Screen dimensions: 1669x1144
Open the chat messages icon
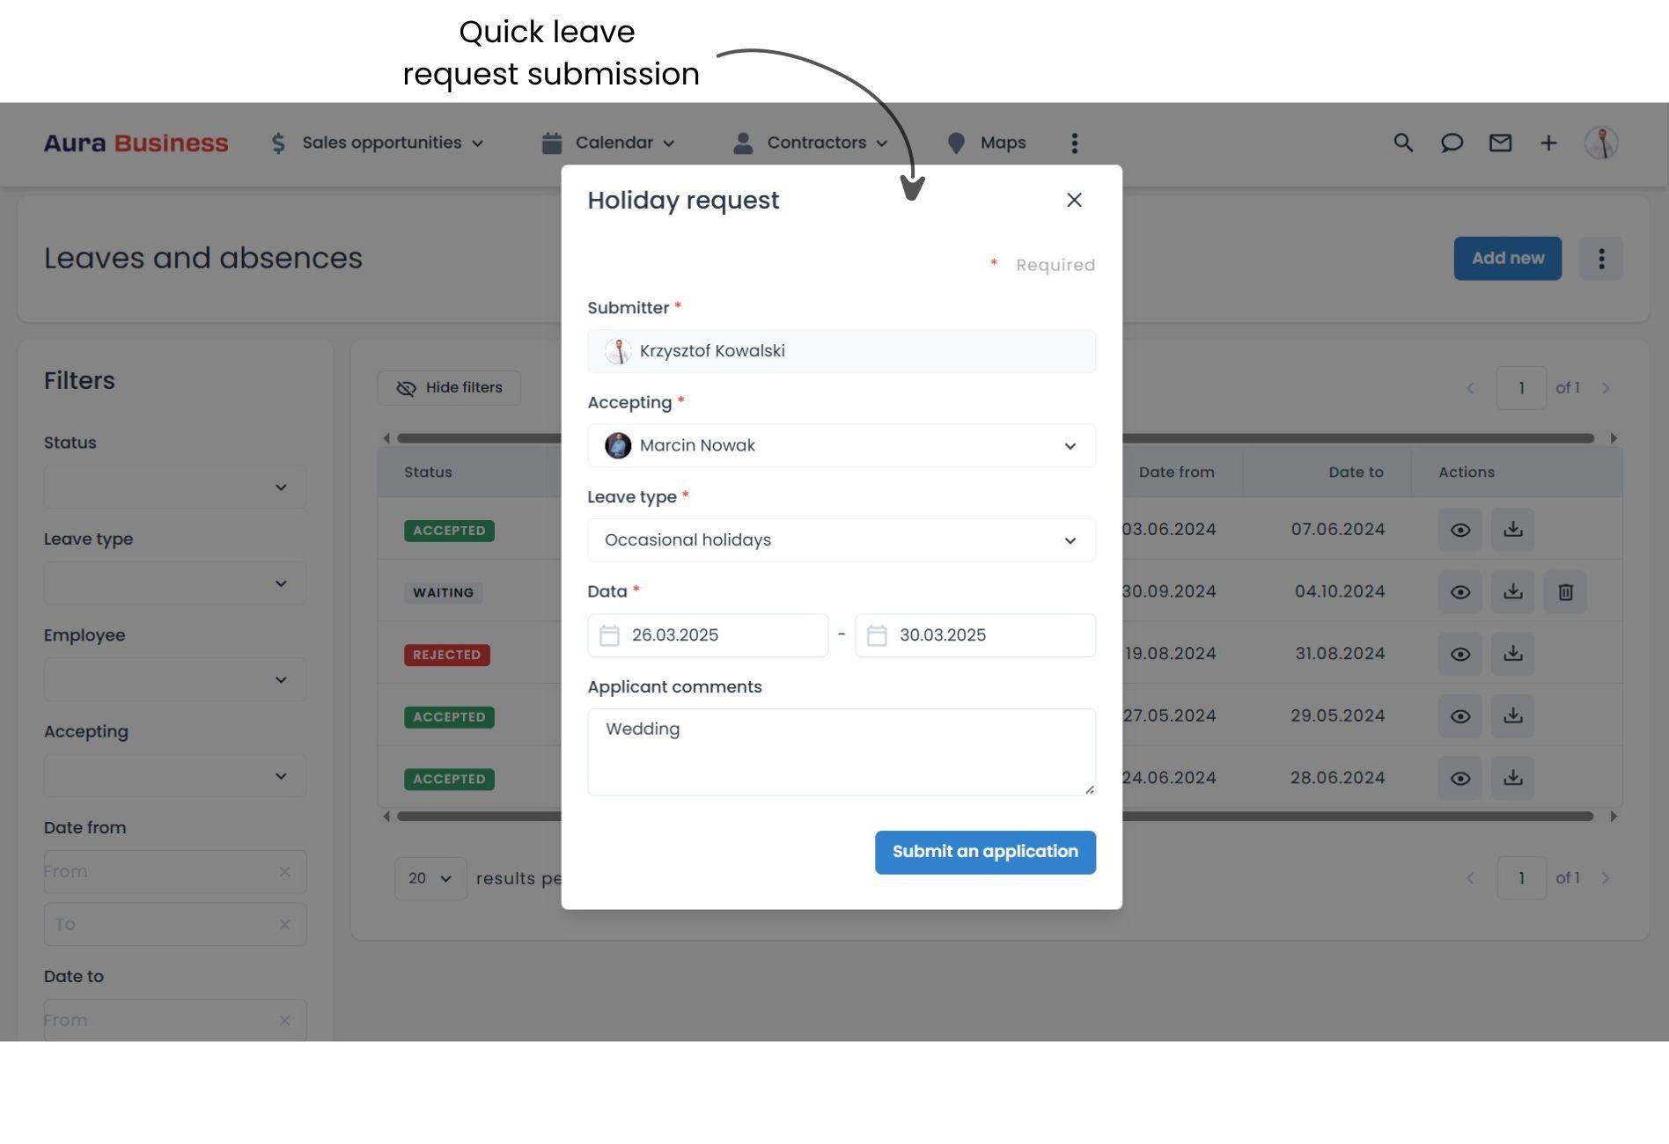(x=1452, y=142)
